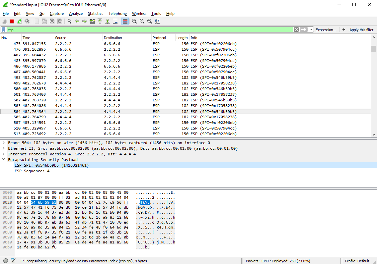
Task: Click the packet list scroll down arrow
Action: (374, 134)
